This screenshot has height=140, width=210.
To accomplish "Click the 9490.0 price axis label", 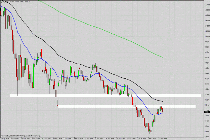I will [207, 52].
